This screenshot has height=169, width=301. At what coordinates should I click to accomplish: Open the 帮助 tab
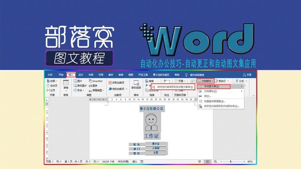tap(177, 75)
